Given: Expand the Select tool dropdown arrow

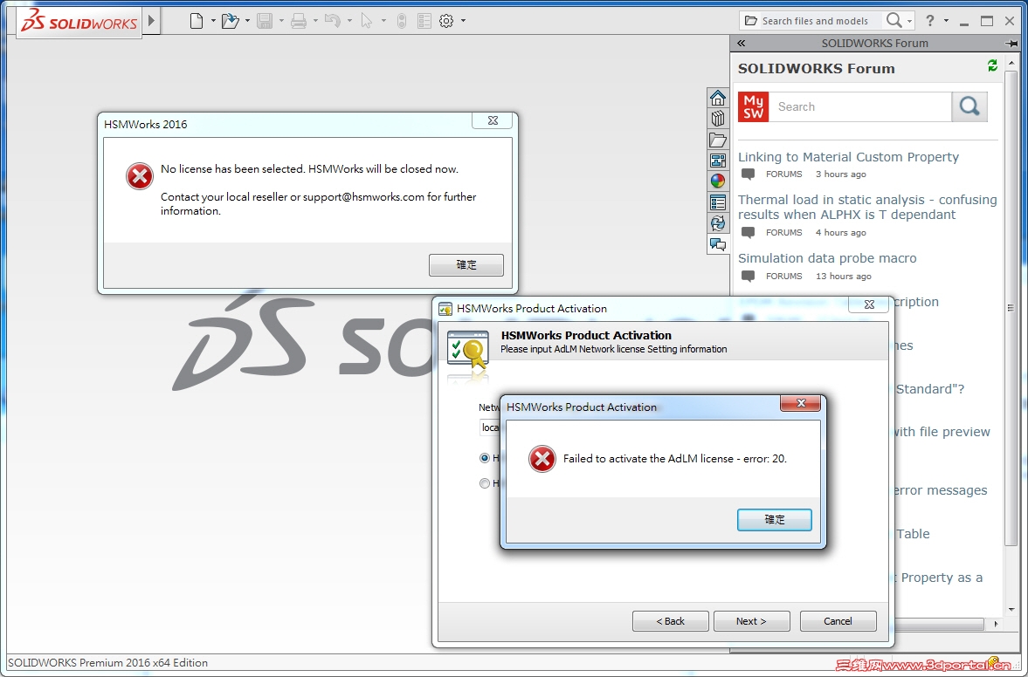Looking at the screenshot, I should pyautogui.click(x=383, y=21).
